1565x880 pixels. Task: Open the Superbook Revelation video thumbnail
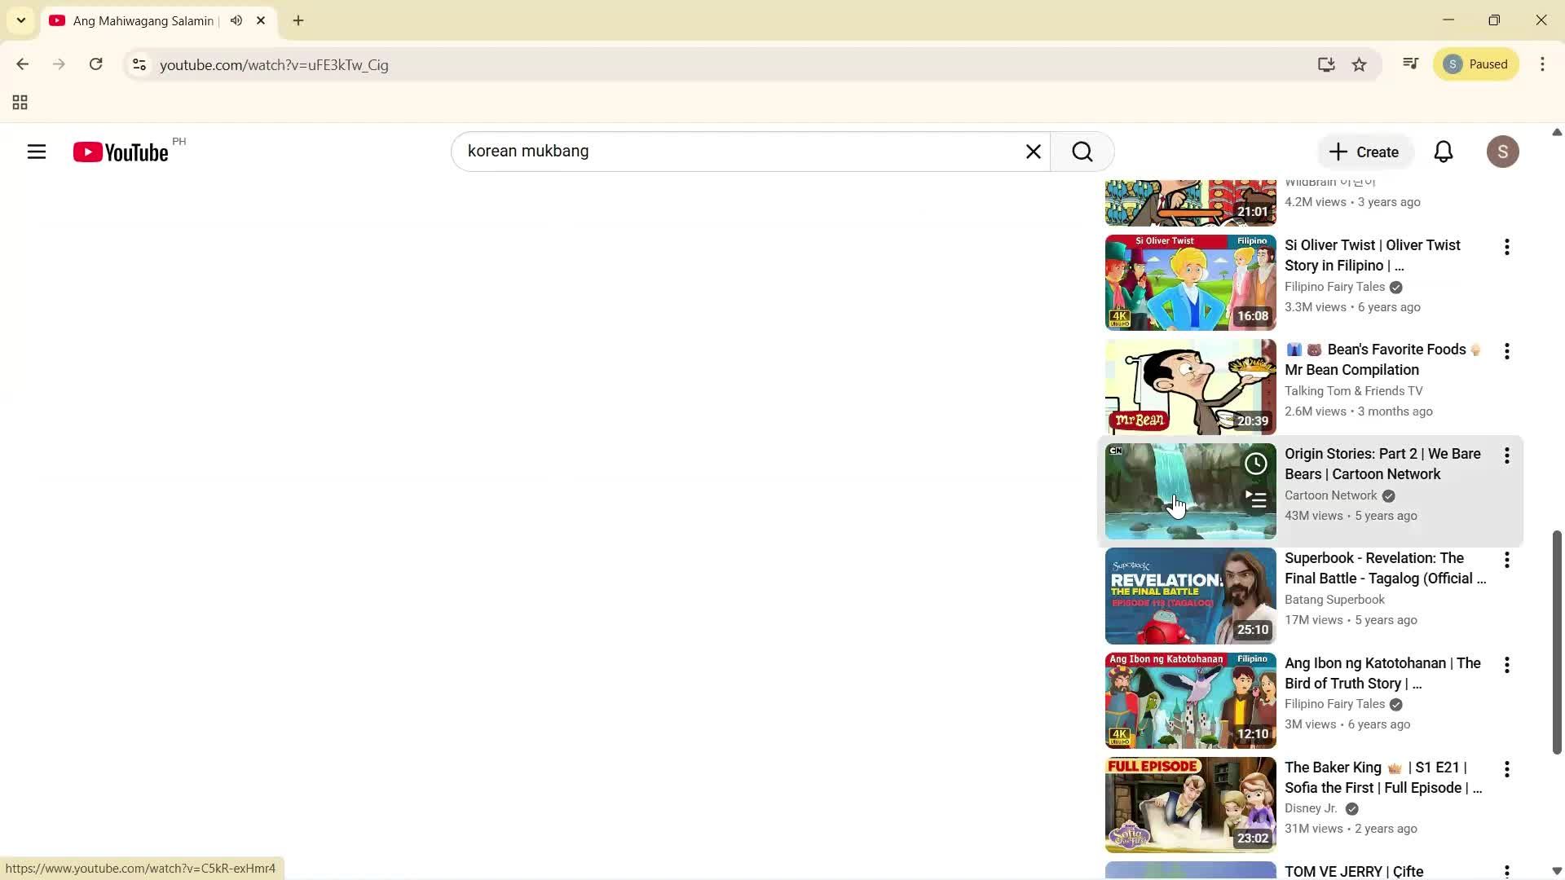[x=1189, y=596]
